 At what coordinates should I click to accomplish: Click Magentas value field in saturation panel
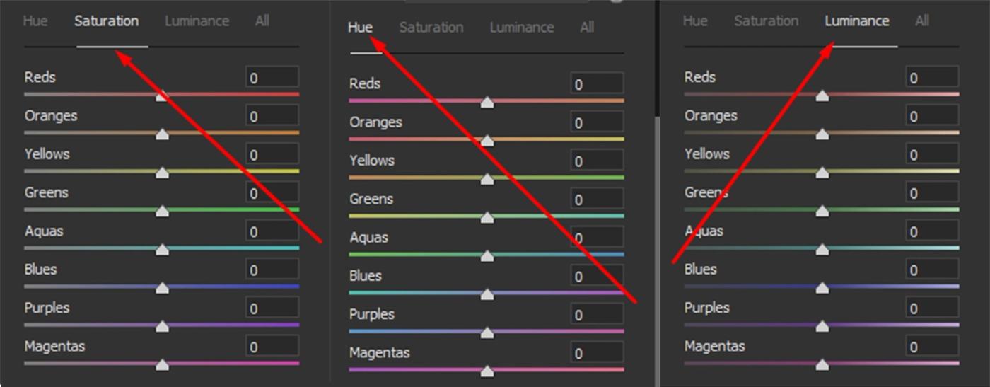pyautogui.click(x=272, y=347)
